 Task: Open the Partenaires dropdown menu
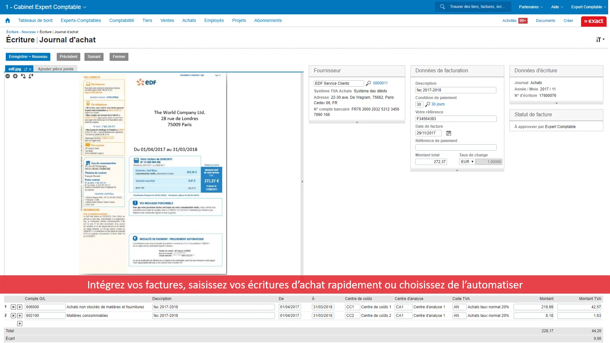click(x=531, y=7)
